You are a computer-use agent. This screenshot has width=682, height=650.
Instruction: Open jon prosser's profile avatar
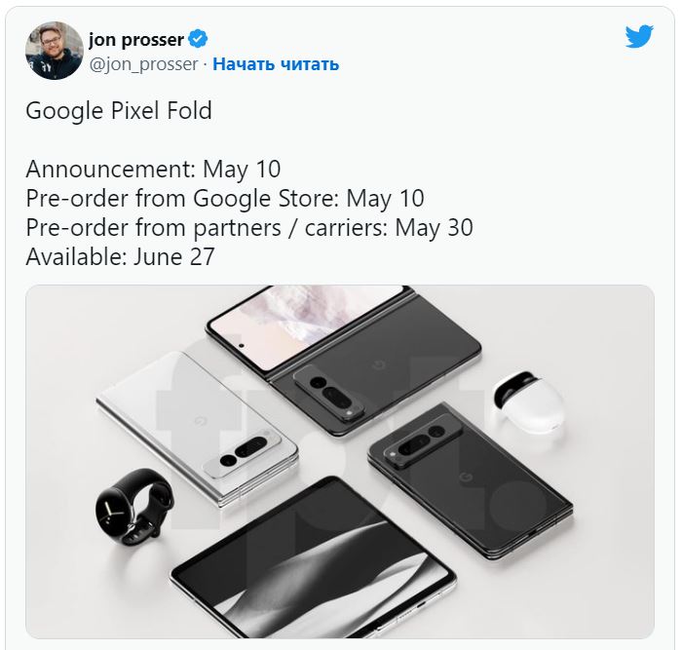(x=55, y=51)
